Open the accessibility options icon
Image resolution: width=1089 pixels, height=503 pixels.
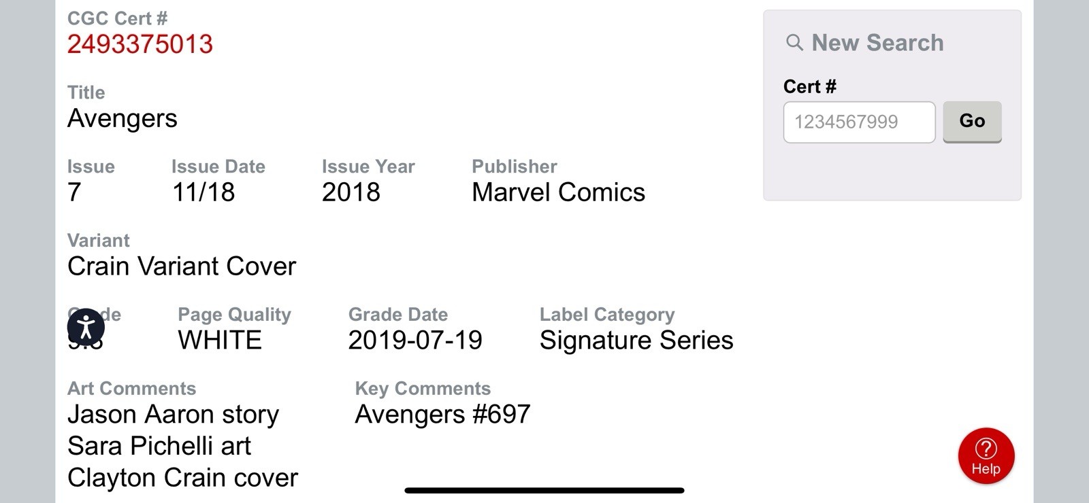pyautogui.click(x=86, y=327)
